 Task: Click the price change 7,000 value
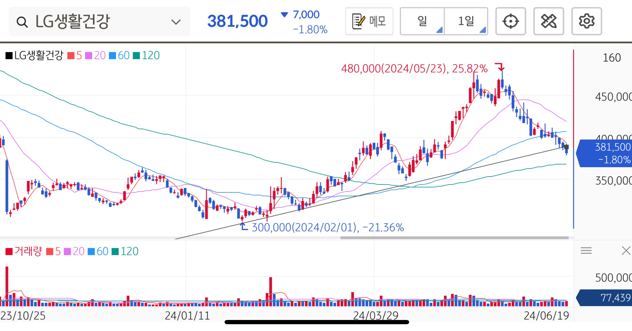[x=306, y=14]
